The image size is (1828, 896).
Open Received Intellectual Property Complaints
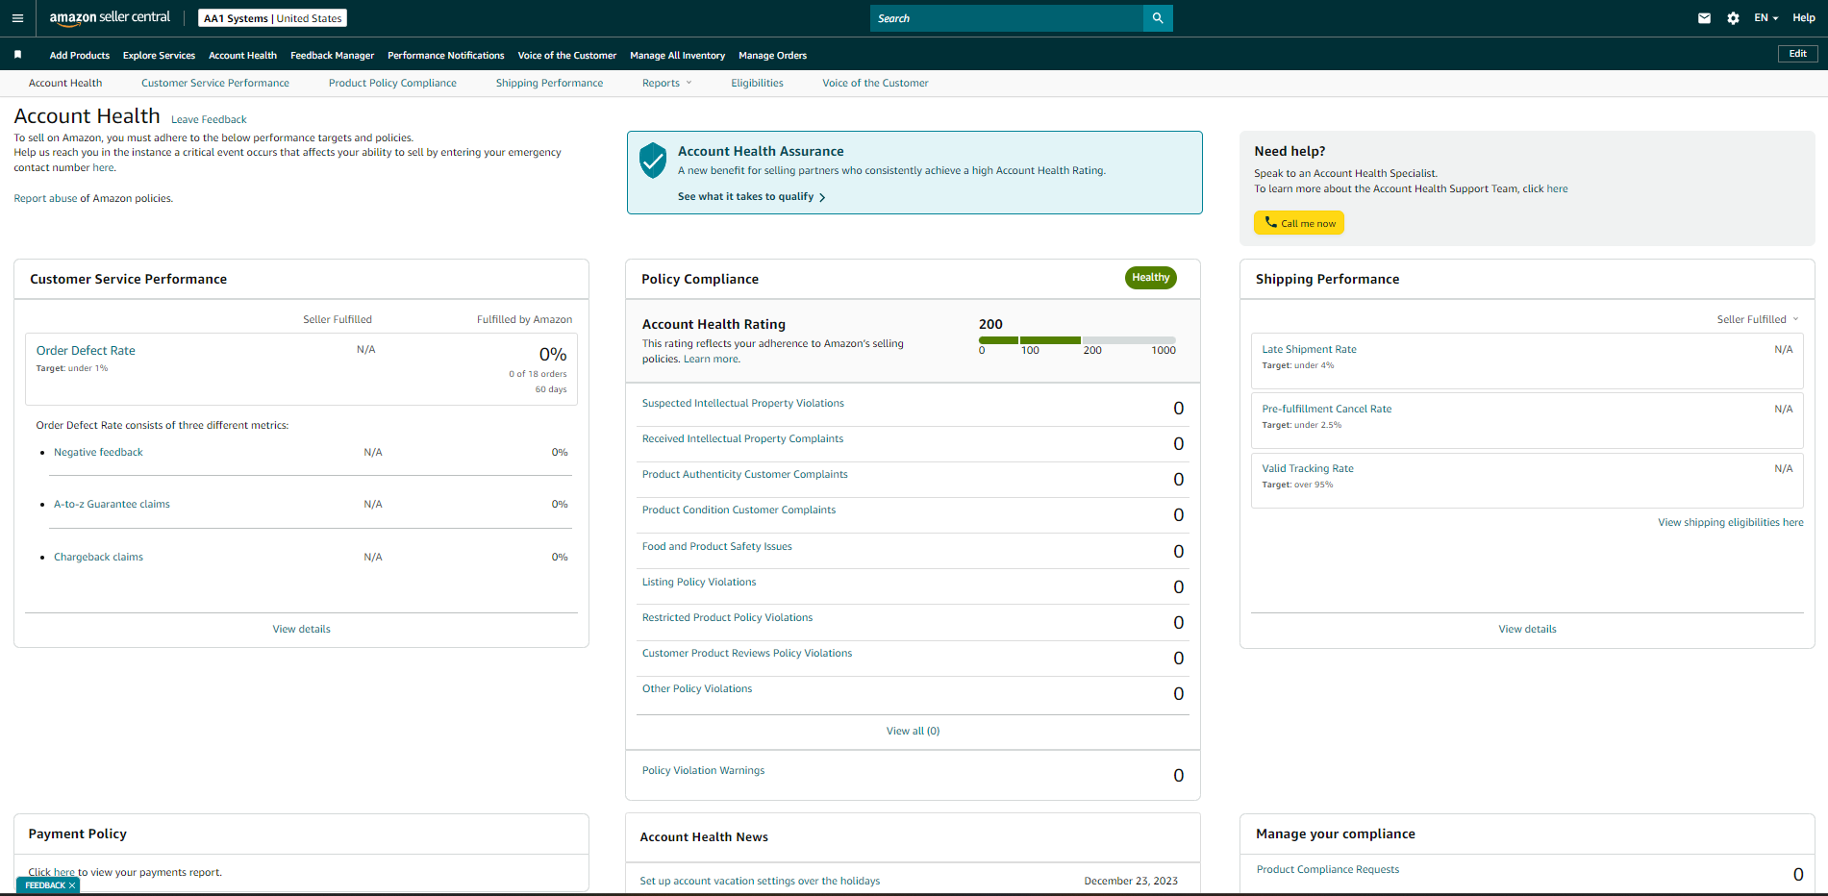tap(742, 439)
